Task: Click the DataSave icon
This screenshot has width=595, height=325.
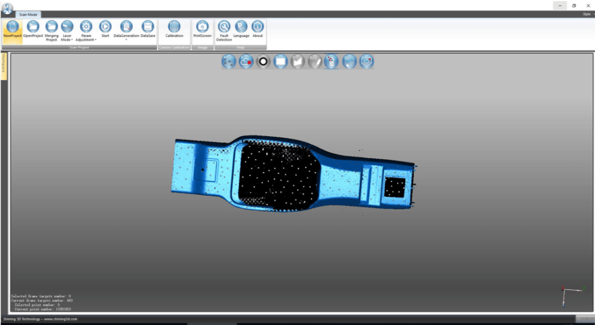Action: pyautogui.click(x=148, y=30)
